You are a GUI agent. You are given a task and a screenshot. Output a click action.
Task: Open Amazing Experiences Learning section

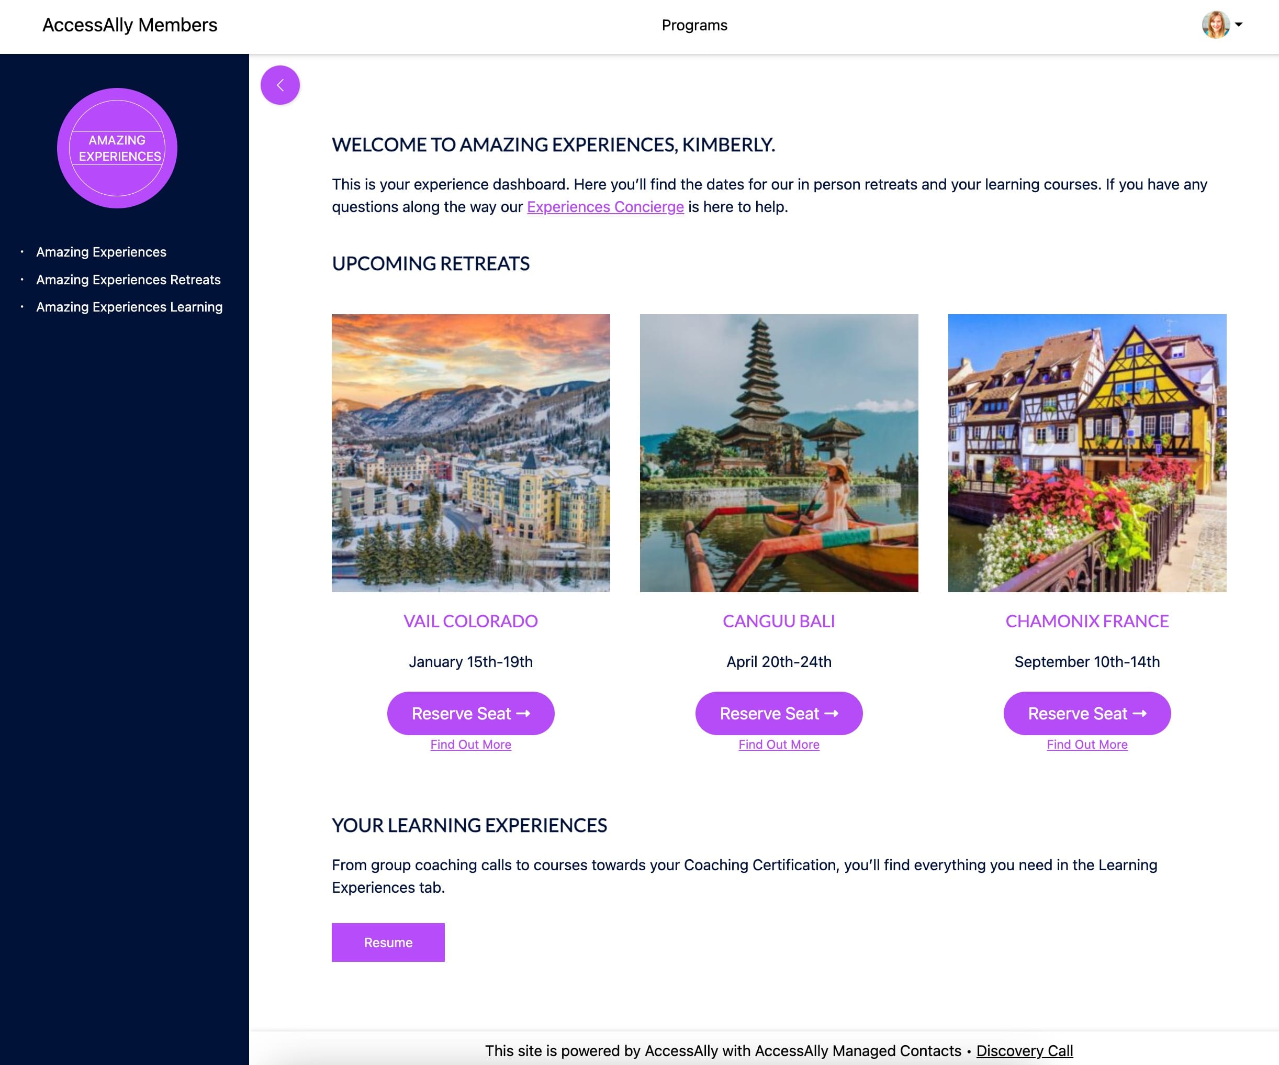(x=130, y=307)
